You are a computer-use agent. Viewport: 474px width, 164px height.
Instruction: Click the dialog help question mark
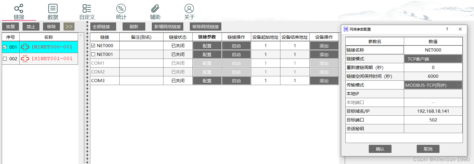[x=447, y=29]
